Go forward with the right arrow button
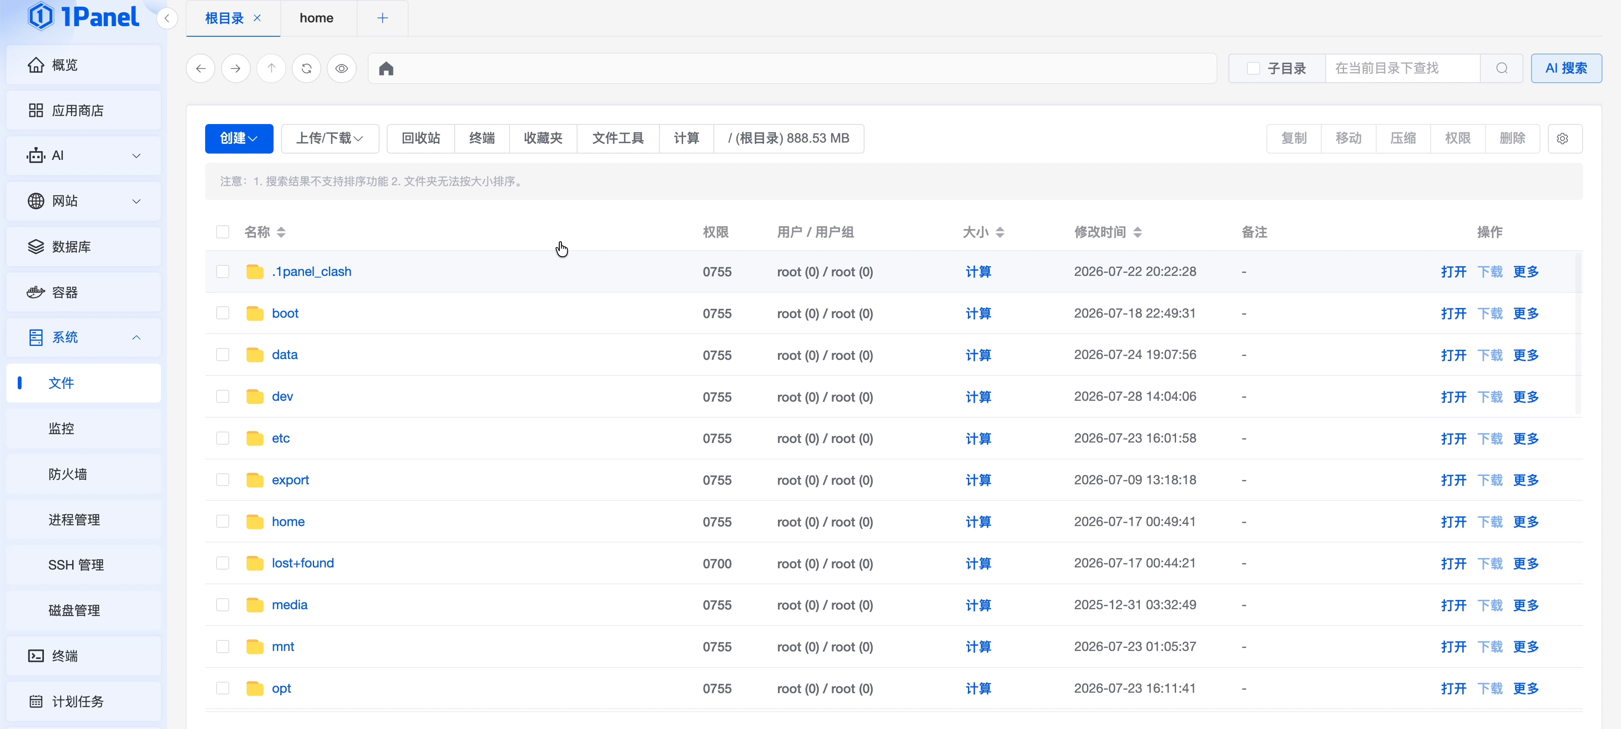 point(236,69)
